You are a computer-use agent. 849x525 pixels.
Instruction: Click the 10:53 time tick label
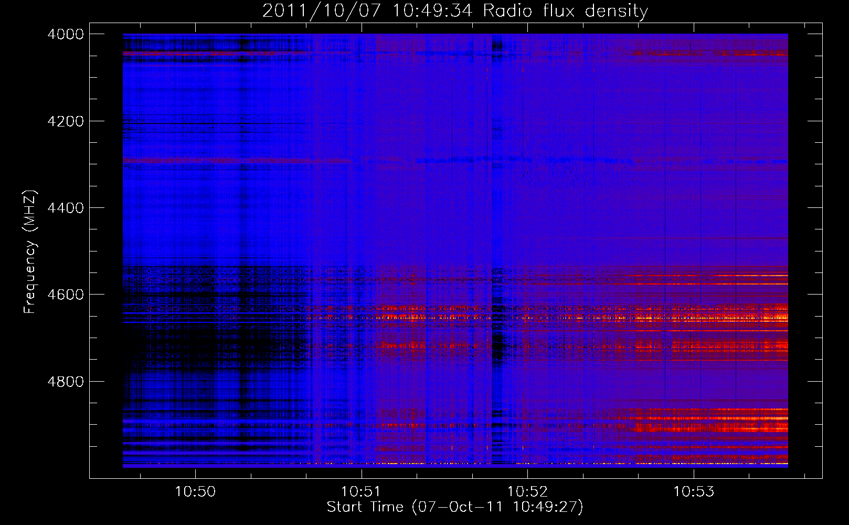(x=694, y=492)
